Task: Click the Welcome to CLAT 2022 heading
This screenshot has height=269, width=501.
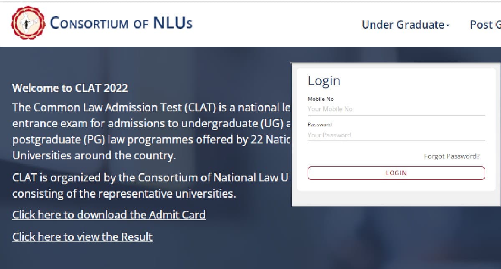Action: click(x=69, y=88)
